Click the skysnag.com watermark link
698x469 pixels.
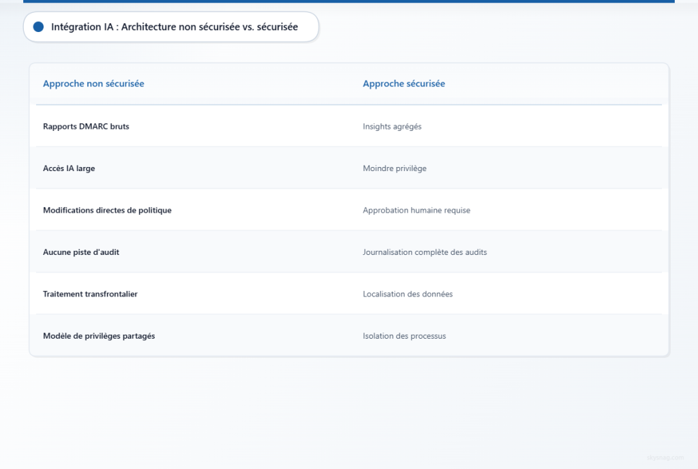coord(665,457)
